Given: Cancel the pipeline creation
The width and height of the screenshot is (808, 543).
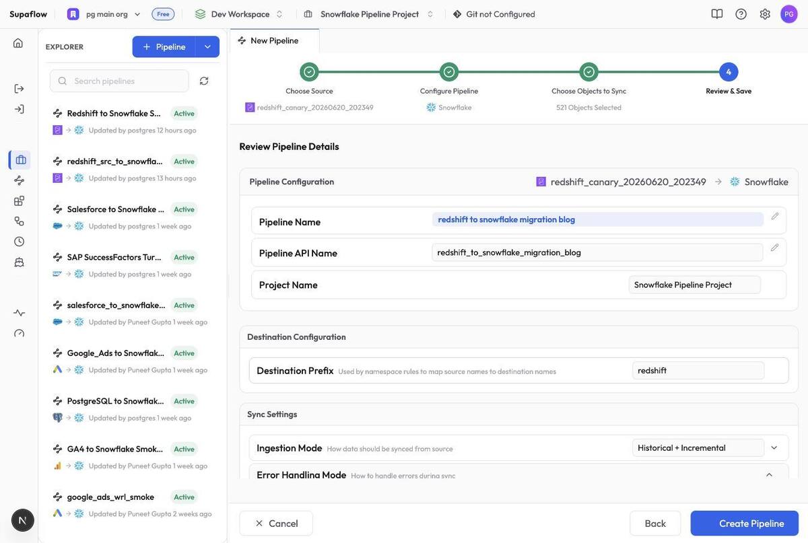Looking at the screenshot, I should (276, 523).
